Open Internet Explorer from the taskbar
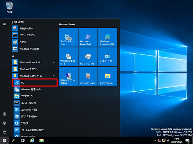Viewport: 193px width, 144px height. pos(32,141)
